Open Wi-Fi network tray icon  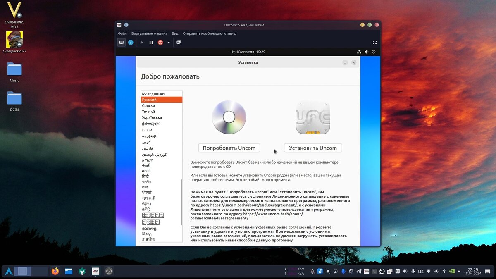point(429,272)
